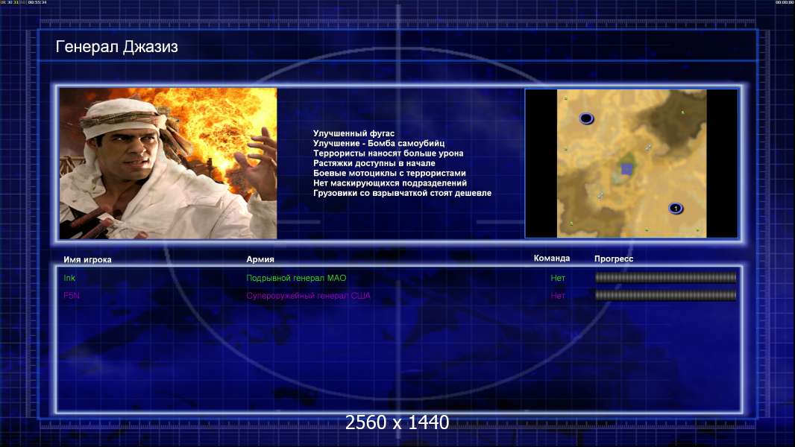This screenshot has height=447, width=795.
Task: Click 'Подрывной генерал МАО' army entry
Action: [x=296, y=278]
